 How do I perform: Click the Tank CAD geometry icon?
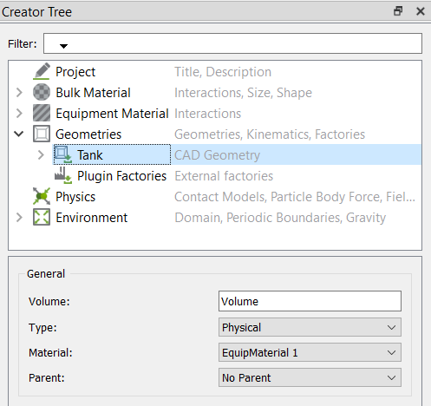(x=63, y=154)
